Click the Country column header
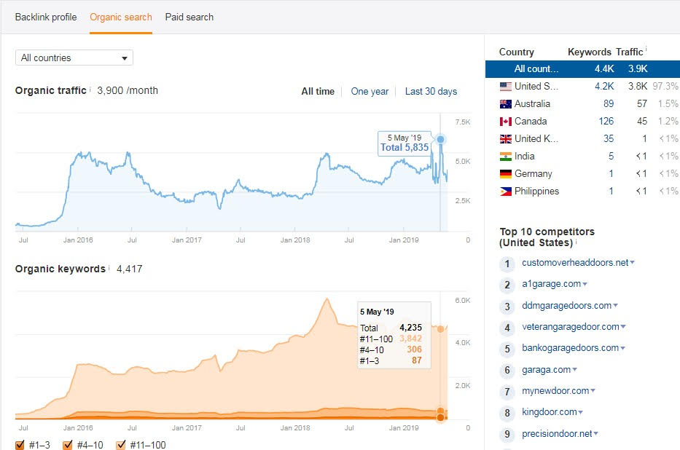Image resolution: width=680 pixels, height=450 pixels. pos(517,52)
